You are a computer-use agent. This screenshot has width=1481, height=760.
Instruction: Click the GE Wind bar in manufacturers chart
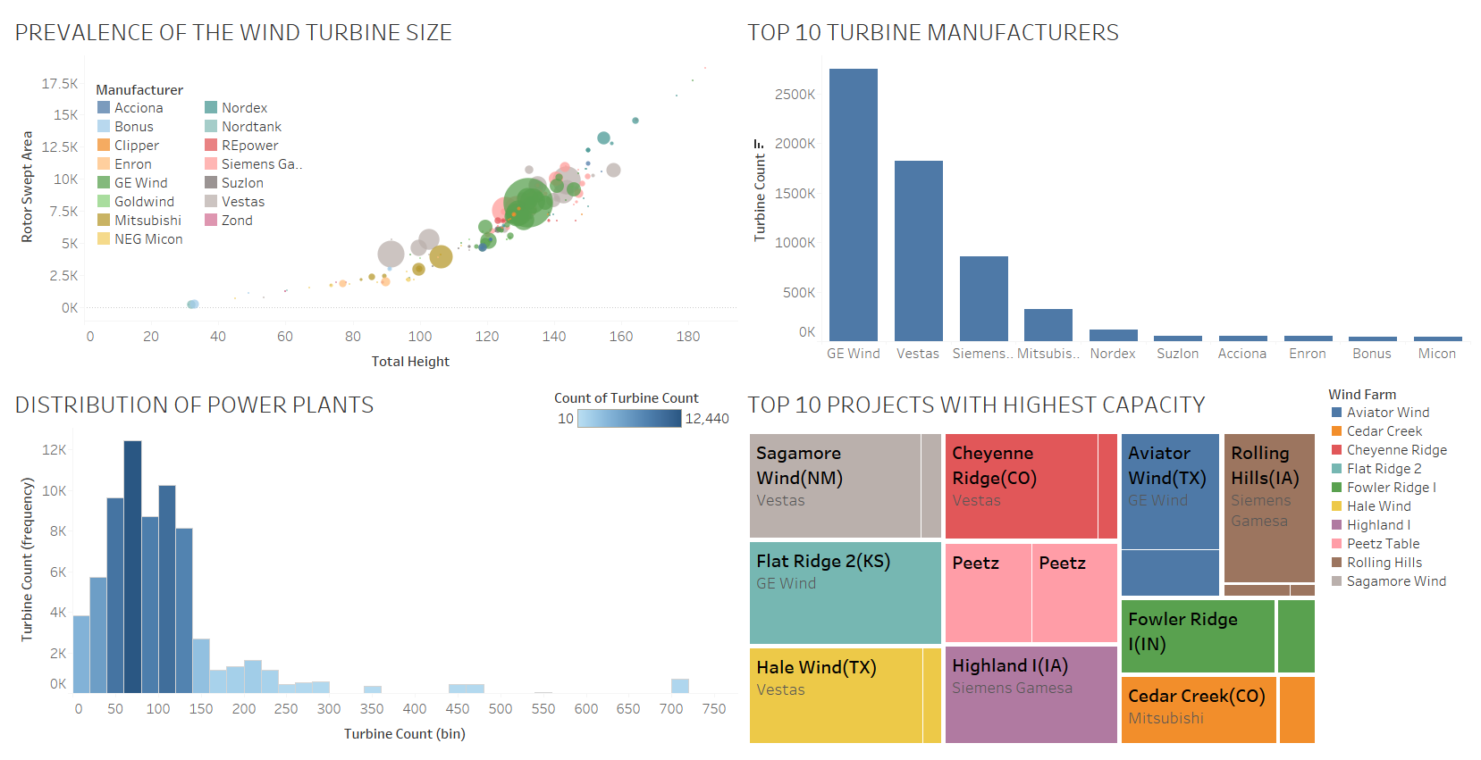[854, 205]
